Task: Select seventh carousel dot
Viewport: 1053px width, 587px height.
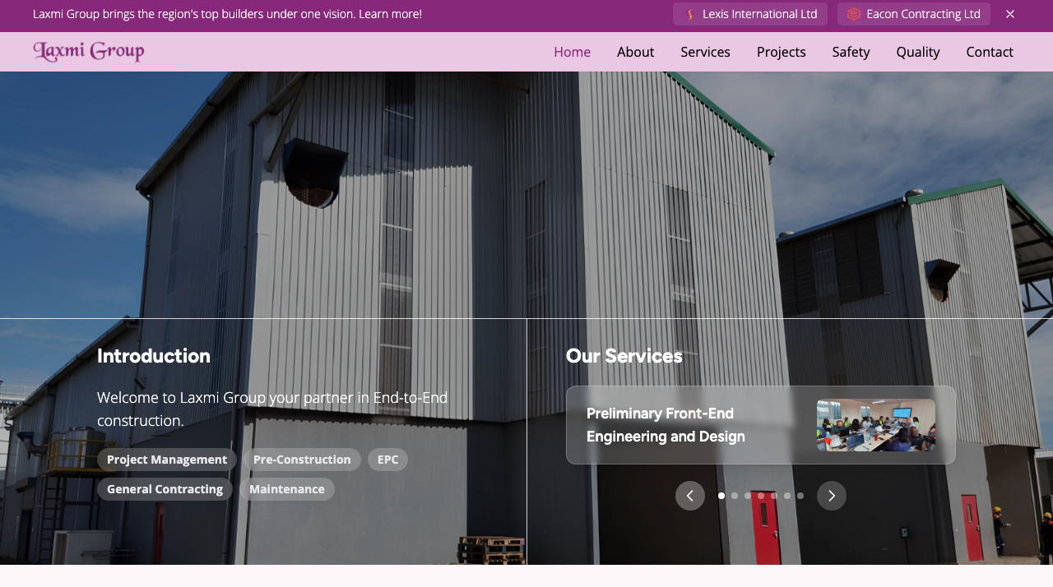Action: [x=800, y=496]
